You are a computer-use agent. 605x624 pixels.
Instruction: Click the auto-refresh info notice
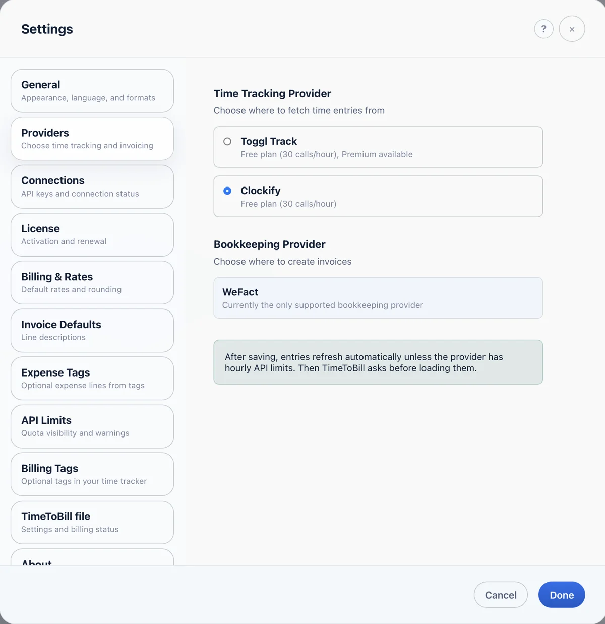pos(378,362)
